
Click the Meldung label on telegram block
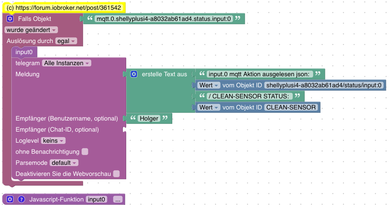point(27,74)
